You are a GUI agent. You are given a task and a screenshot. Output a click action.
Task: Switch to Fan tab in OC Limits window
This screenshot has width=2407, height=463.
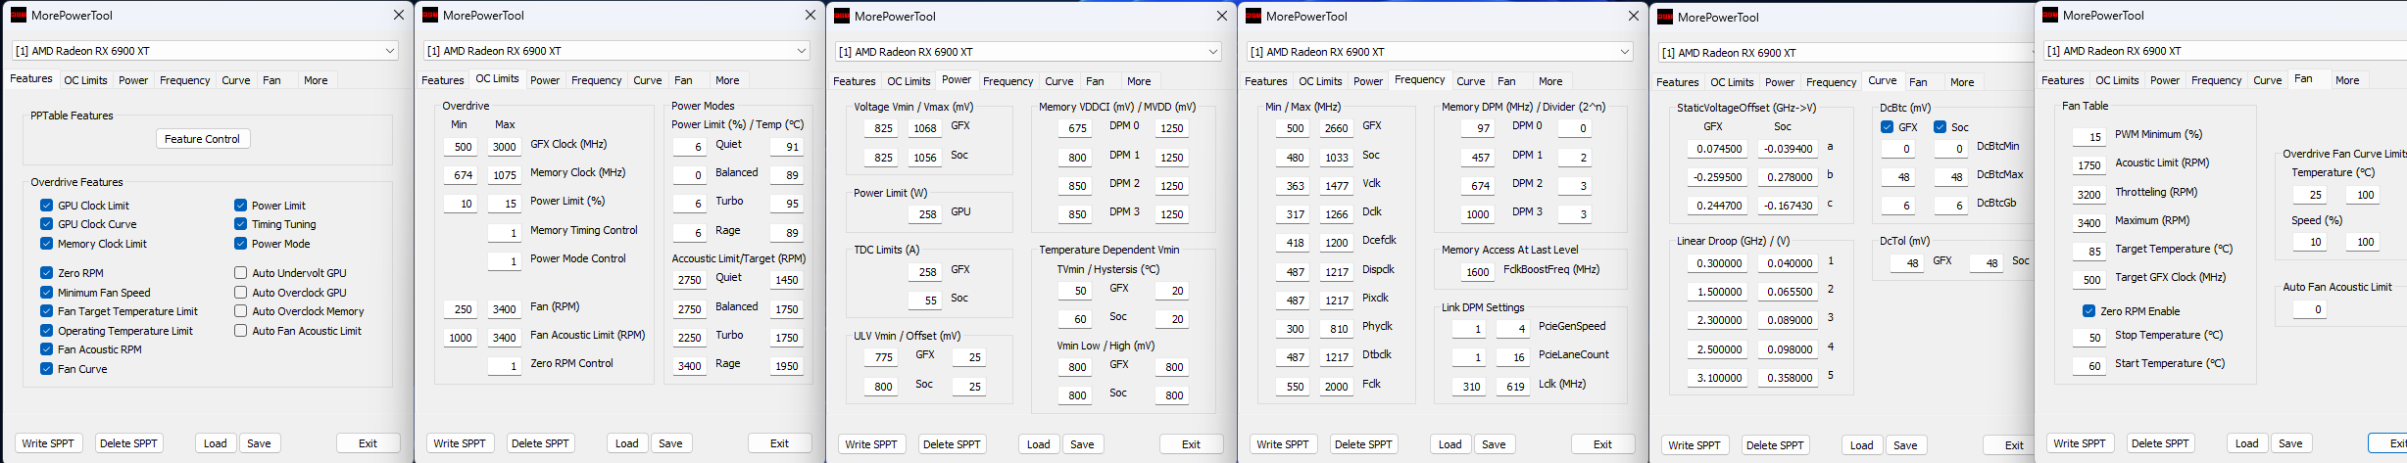point(683,80)
